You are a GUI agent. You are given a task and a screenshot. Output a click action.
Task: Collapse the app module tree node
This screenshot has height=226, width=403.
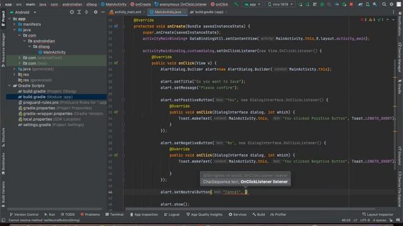(x=9, y=19)
